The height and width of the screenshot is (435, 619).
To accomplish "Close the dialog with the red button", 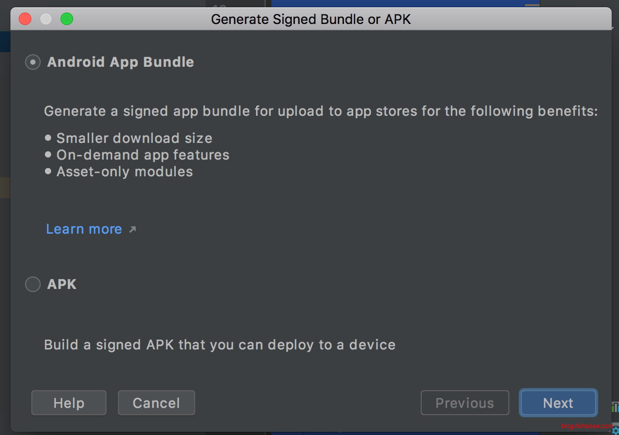I will click(x=25, y=19).
